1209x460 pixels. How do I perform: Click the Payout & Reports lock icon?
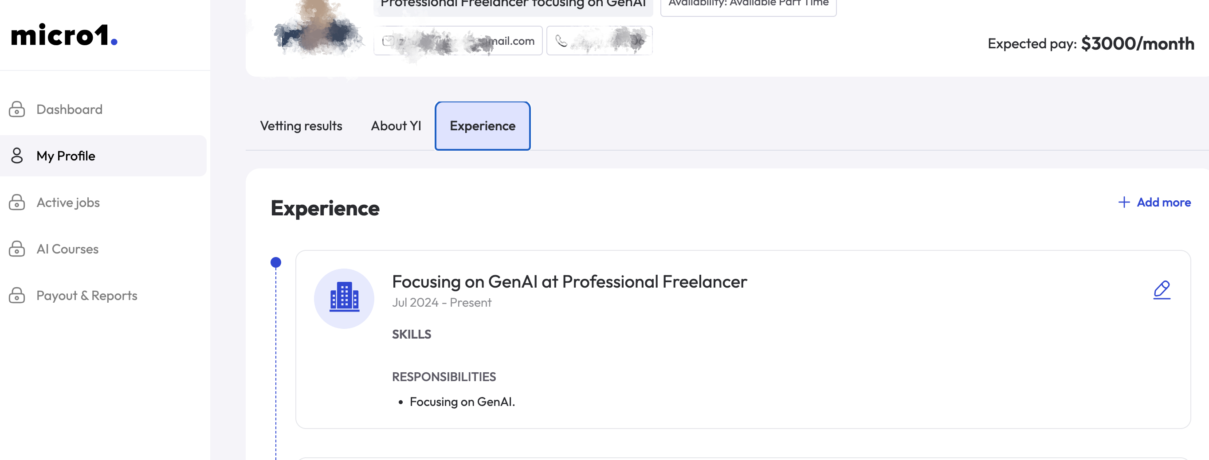click(17, 296)
